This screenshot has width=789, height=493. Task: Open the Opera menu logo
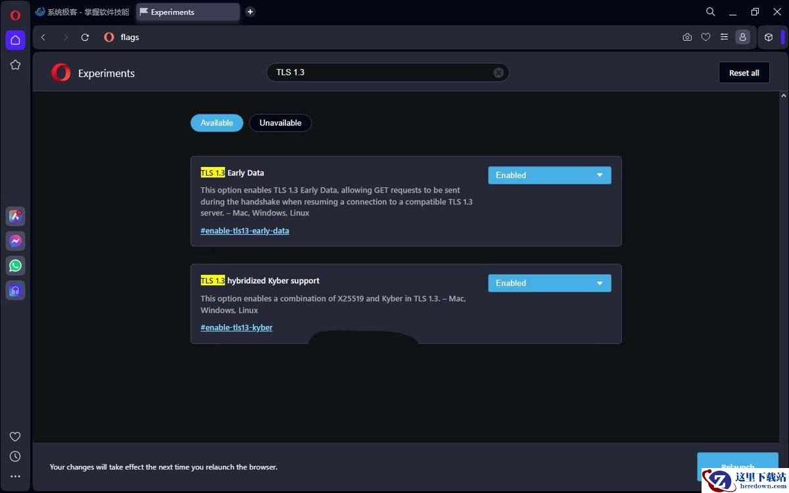pos(15,15)
